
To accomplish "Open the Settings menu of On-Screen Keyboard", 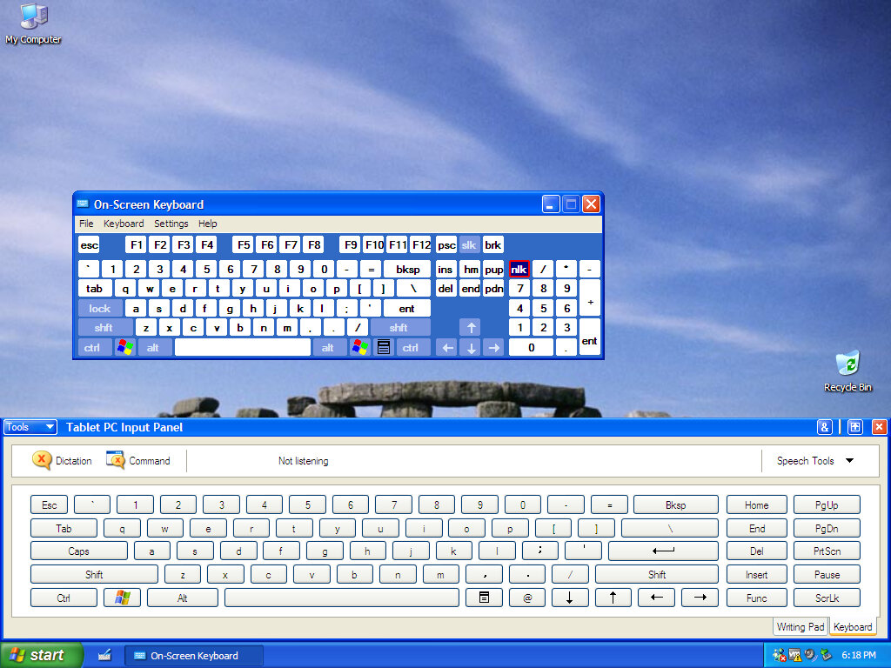I will tap(171, 224).
